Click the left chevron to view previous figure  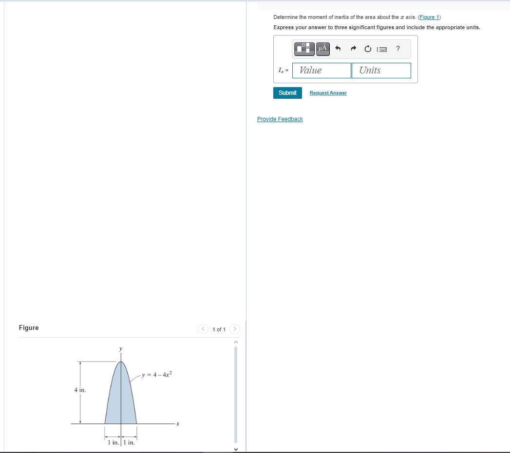pyautogui.click(x=203, y=329)
